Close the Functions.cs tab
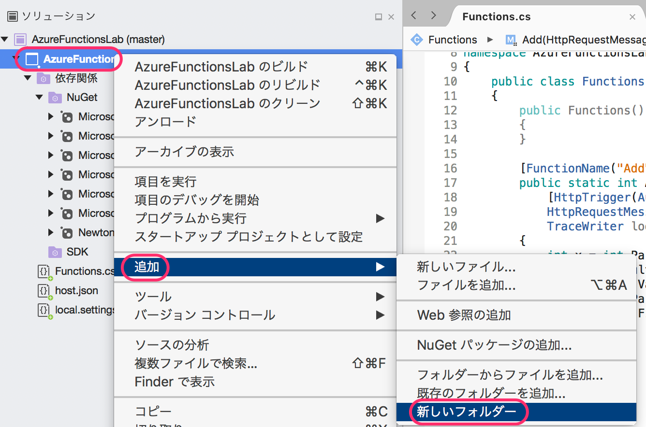The image size is (646, 427). click(x=632, y=17)
